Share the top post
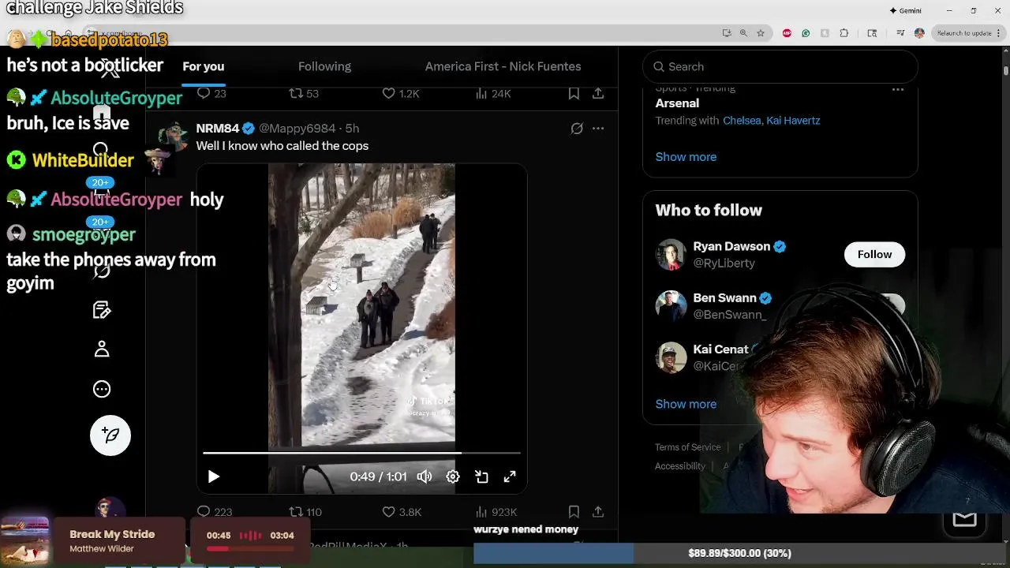 coord(598,93)
